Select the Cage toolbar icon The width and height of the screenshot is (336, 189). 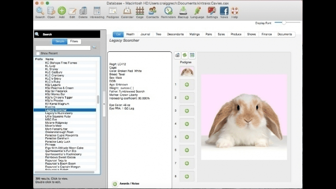(140, 11)
